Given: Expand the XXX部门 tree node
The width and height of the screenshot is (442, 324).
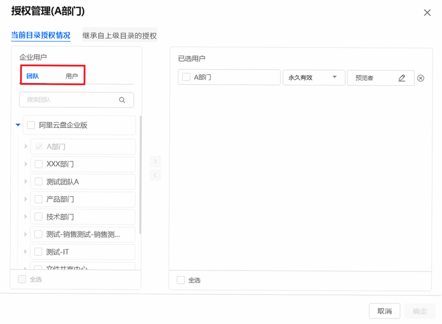Looking at the screenshot, I should click(x=26, y=164).
